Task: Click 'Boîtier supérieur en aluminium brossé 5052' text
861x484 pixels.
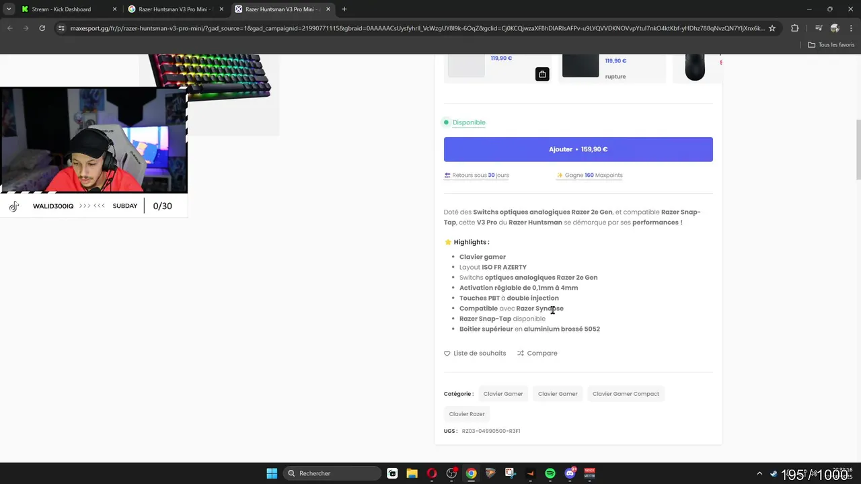Action: tap(529, 329)
